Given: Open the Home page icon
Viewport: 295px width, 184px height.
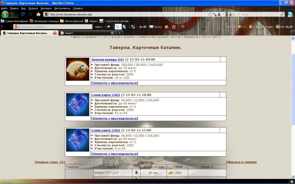Looking at the screenshot, I should point(39,14).
